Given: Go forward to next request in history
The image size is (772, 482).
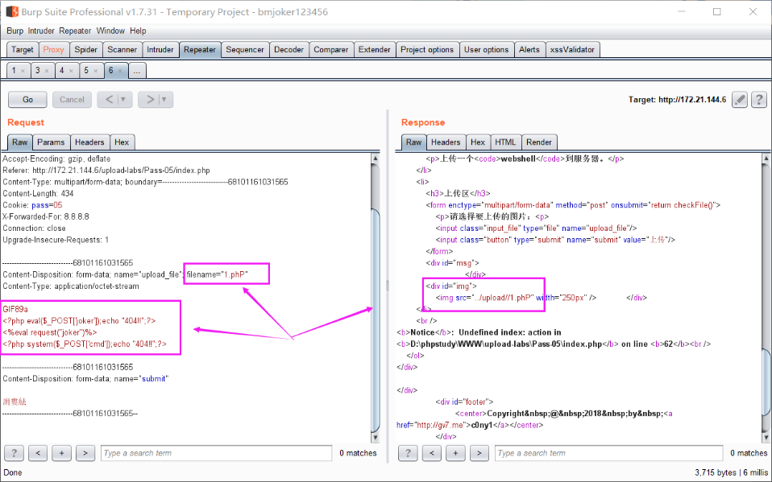Looking at the screenshot, I should (150, 99).
